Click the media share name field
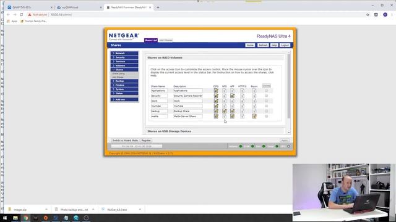The height and width of the screenshot is (222, 396). [x=159, y=117]
